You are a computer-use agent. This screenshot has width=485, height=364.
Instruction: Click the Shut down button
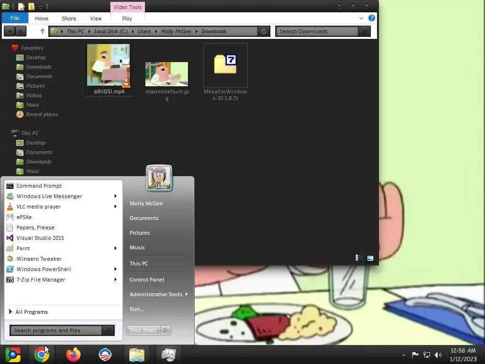tap(143, 330)
